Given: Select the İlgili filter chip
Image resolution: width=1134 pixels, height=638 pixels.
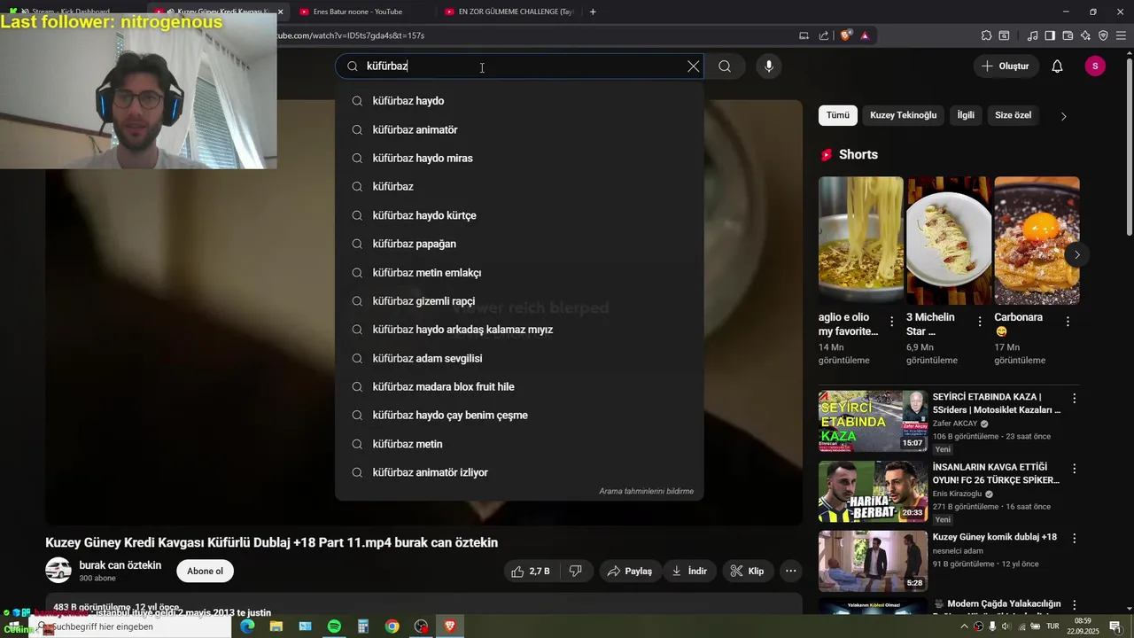Looking at the screenshot, I should (x=966, y=115).
